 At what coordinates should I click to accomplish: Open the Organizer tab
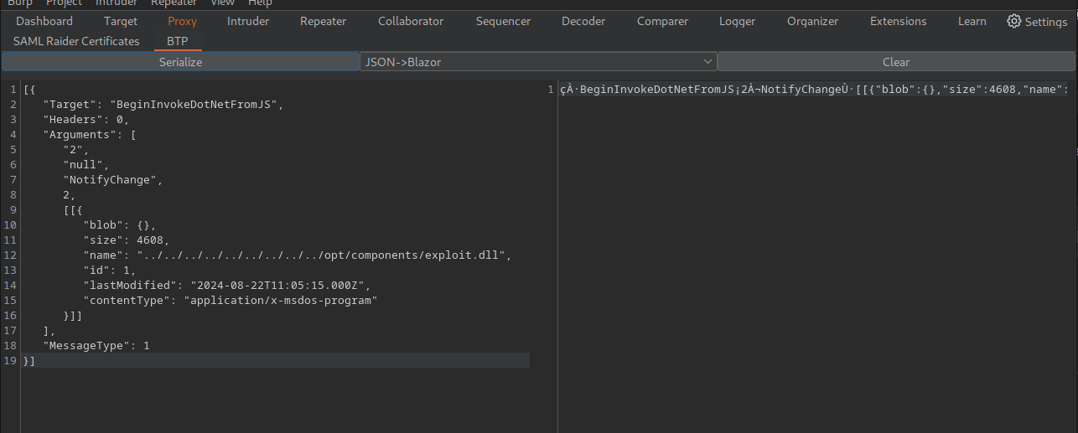(812, 21)
